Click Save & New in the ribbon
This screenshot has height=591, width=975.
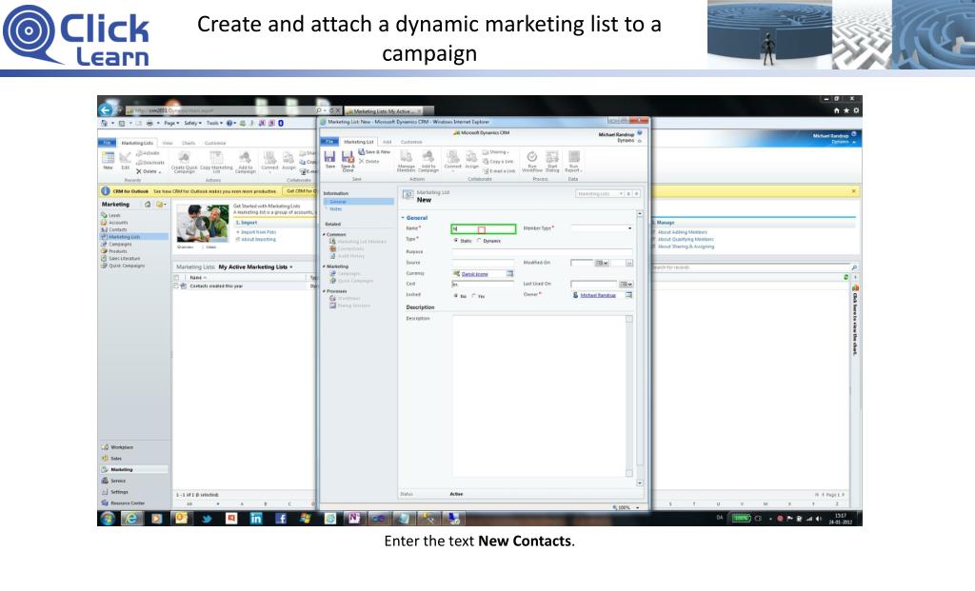pos(374,151)
